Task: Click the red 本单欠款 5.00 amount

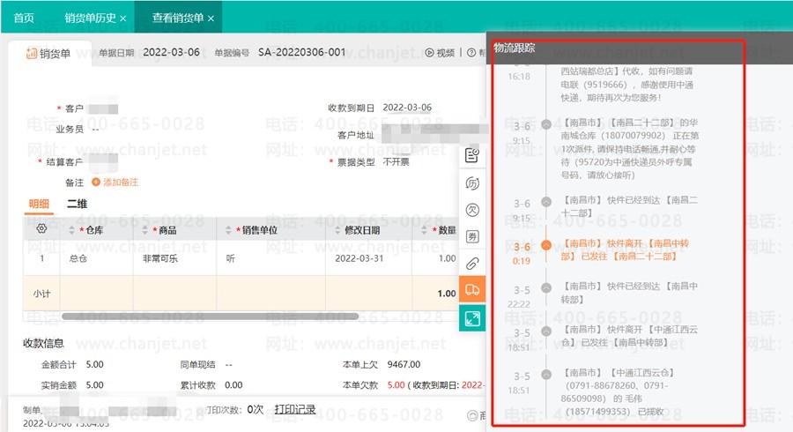Action: 396,385
